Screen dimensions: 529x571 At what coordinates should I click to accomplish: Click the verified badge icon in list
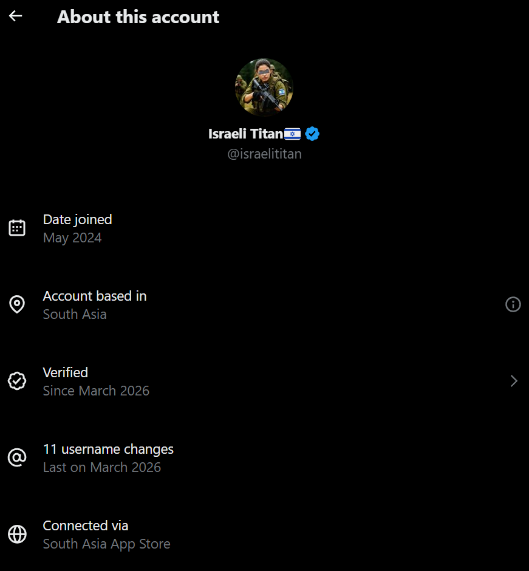click(x=17, y=381)
